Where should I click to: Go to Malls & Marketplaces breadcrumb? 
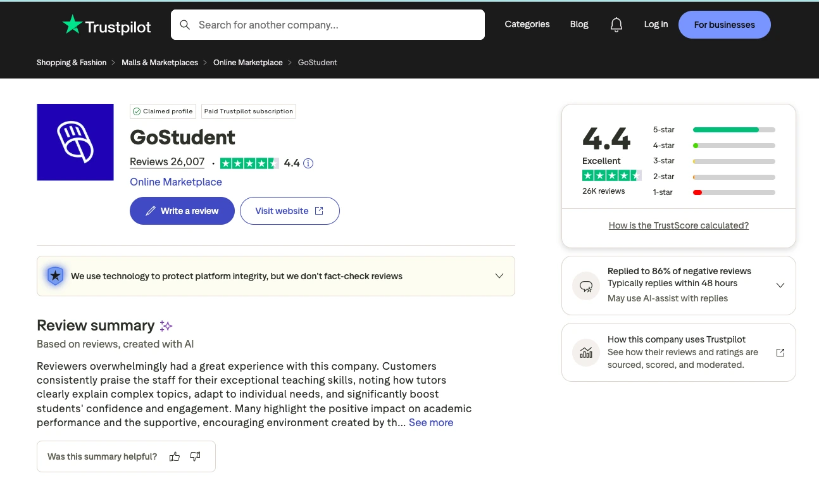pyautogui.click(x=159, y=63)
